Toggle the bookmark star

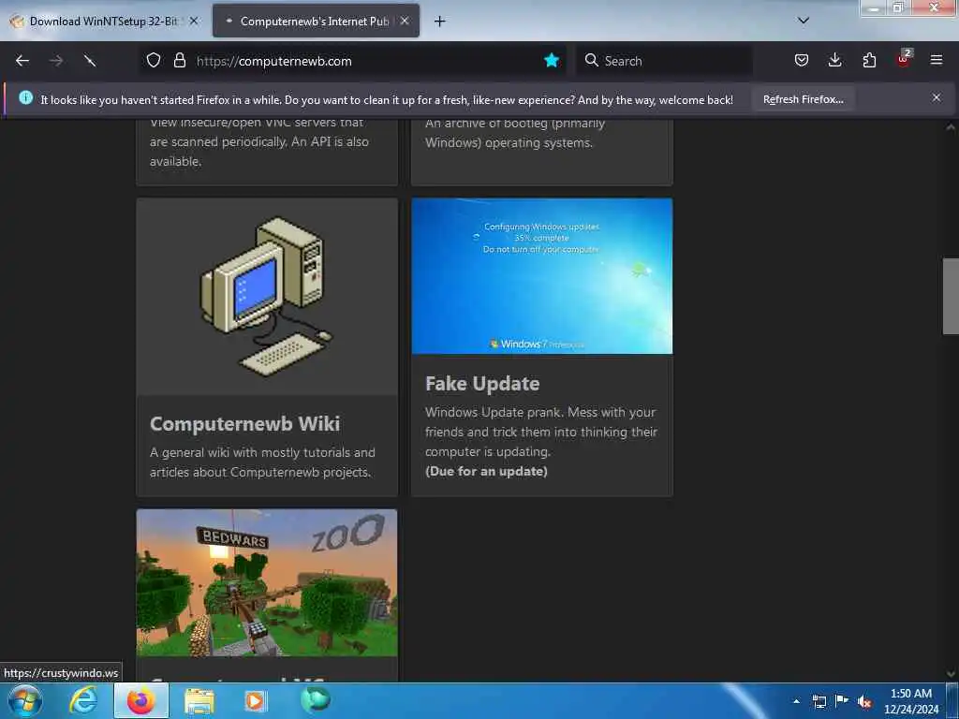click(551, 61)
